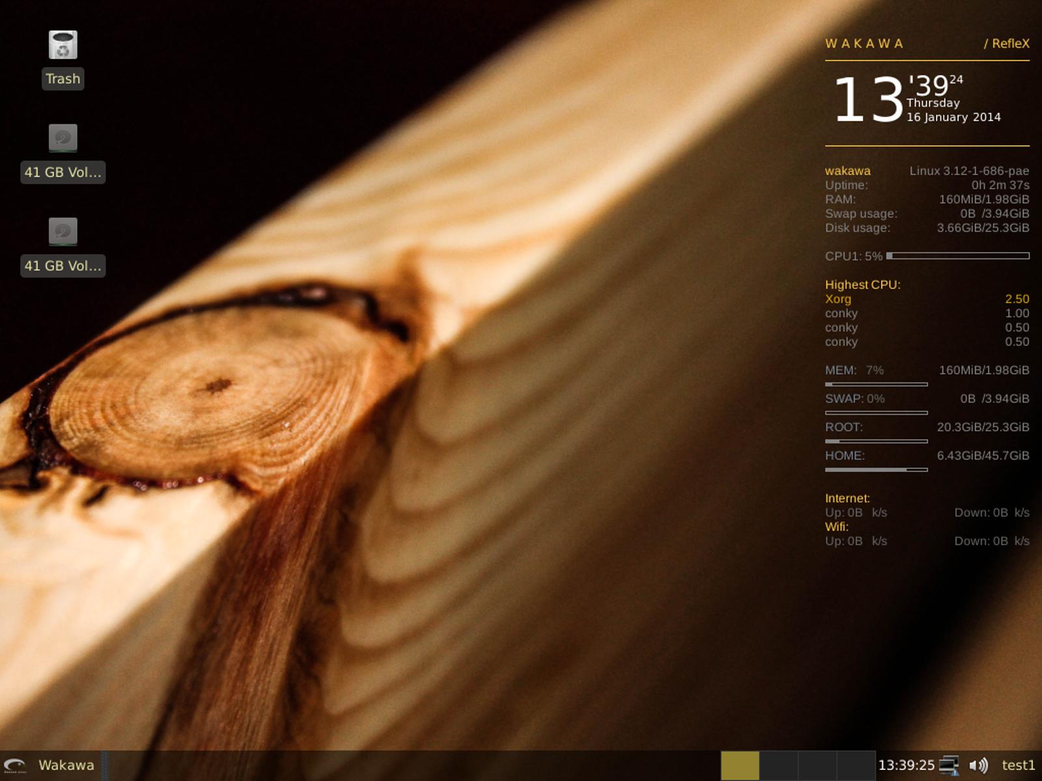Viewport: 1042px width, 781px height.
Task: Click the large hour digits '13'
Action: [x=869, y=100]
